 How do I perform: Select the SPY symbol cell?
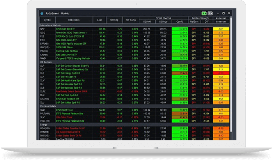[47, 29]
